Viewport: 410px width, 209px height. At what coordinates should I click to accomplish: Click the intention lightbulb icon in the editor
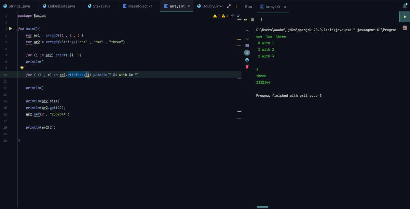pyautogui.click(x=22, y=68)
